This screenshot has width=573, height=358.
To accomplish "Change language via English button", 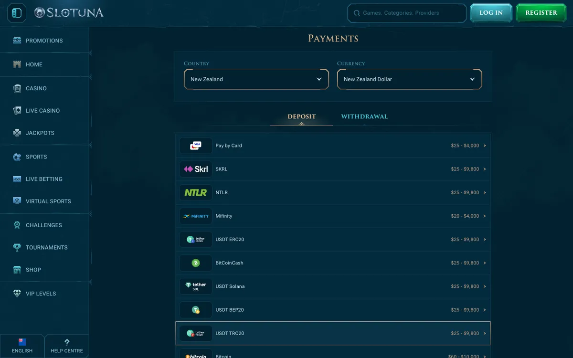I will click(x=22, y=346).
